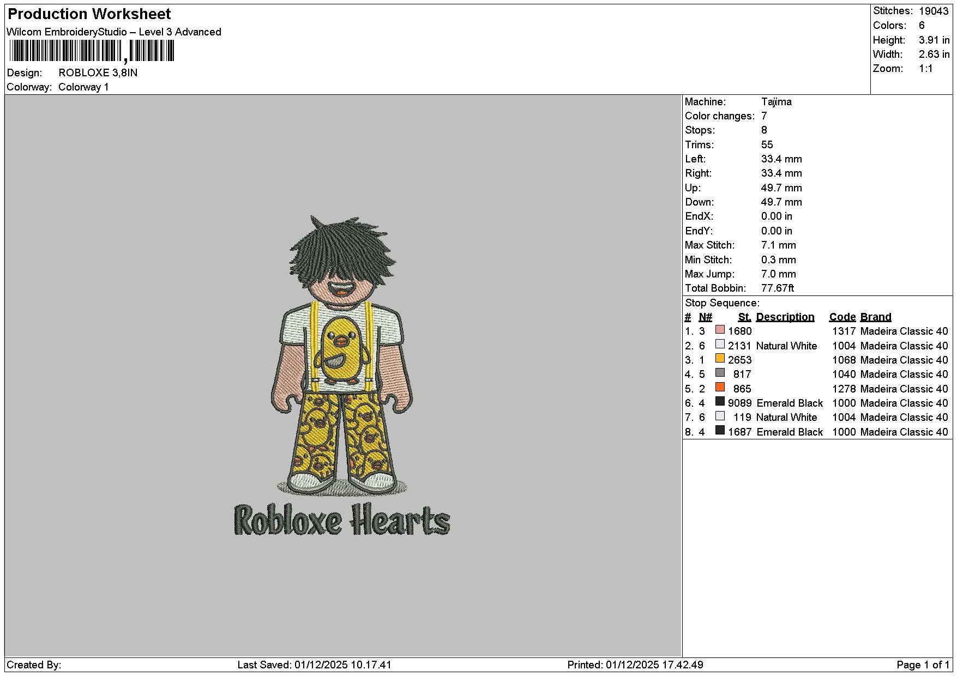This screenshot has width=957, height=676.
Task: Click the gray swatch beside stitch count 817
Action: (720, 373)
